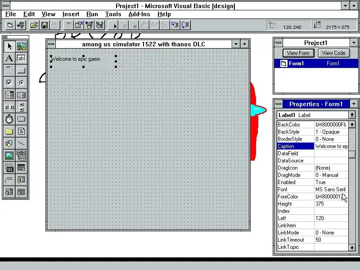Select the Frame tool in the toolbox
360x270 pixels.
tap(9, 71)
